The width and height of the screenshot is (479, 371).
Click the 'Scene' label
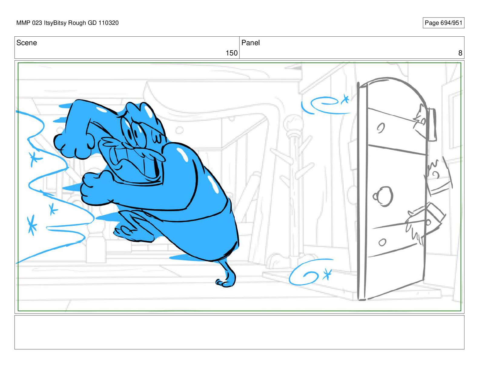coord(27,43)
